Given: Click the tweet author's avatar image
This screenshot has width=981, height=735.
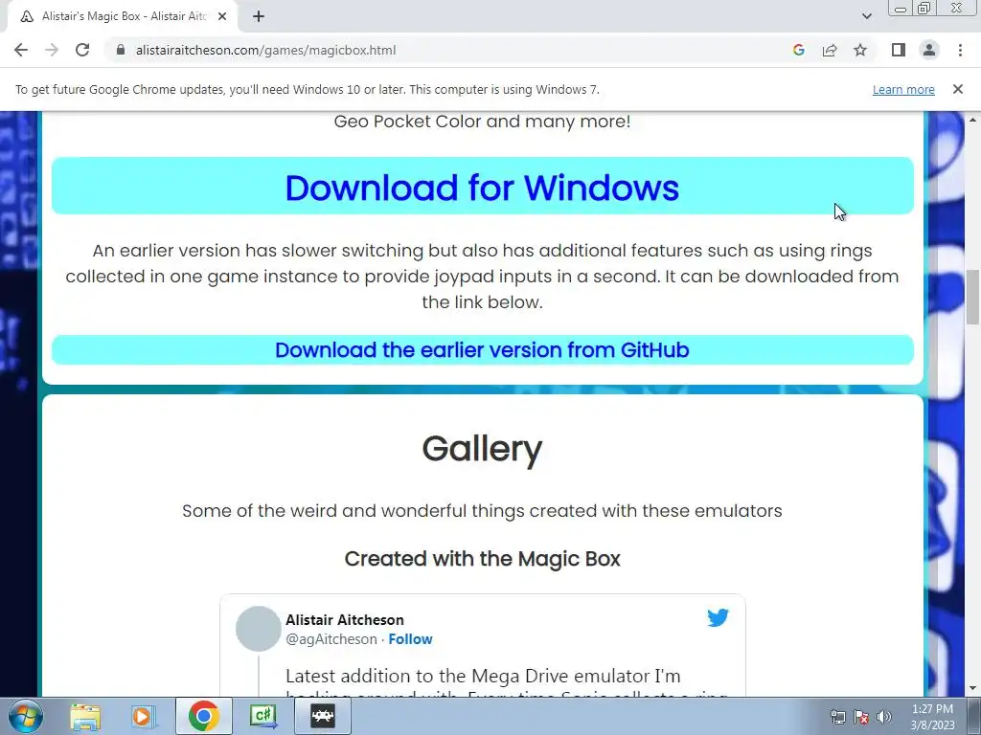Looking at the screenshot, I should click(x=259, y=629).
